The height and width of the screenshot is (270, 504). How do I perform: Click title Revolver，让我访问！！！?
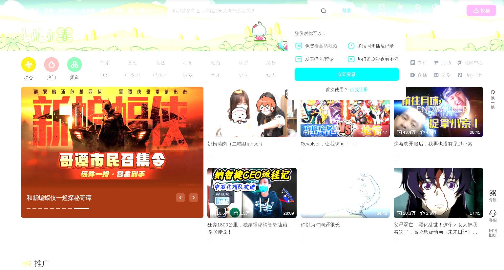tap(329, 144)
